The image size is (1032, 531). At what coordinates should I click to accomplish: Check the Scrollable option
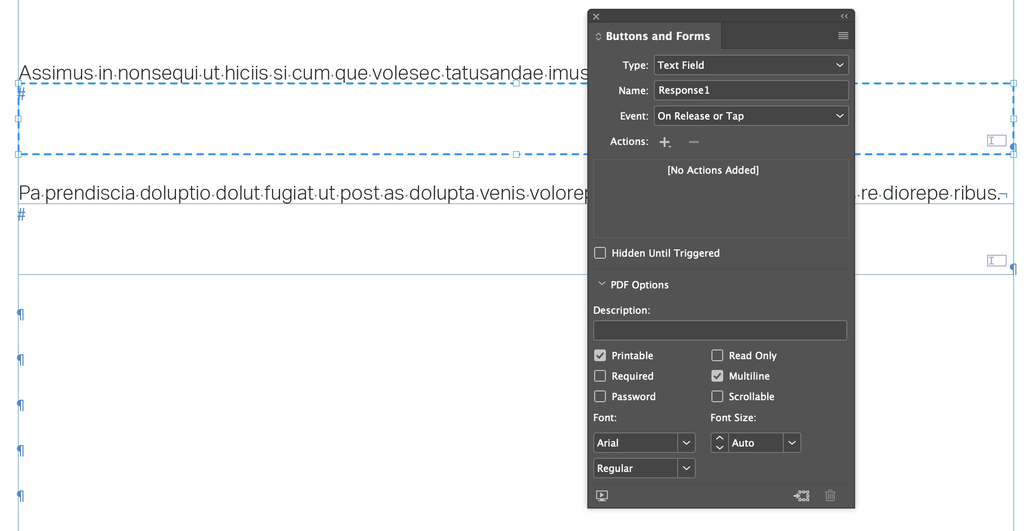[x=717, y=396]
